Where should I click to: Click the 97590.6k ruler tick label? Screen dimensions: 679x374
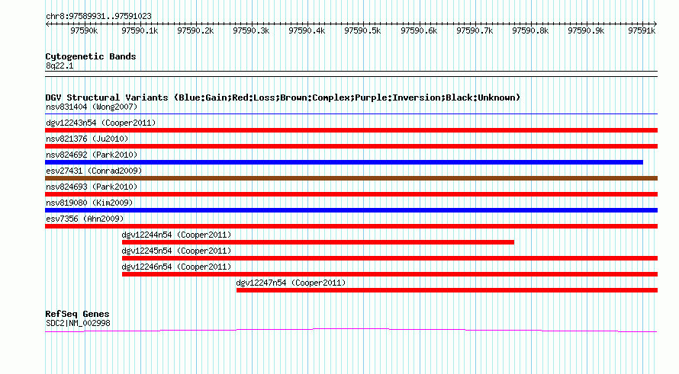tap(419, 30)
